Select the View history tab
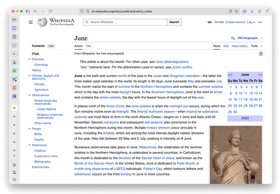This screenshot has width=280, height=194. click(240, 46)
